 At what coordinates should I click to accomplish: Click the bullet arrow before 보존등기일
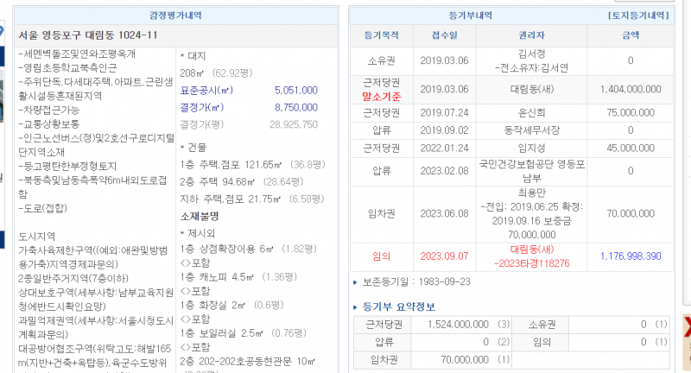tap(356, 282)
